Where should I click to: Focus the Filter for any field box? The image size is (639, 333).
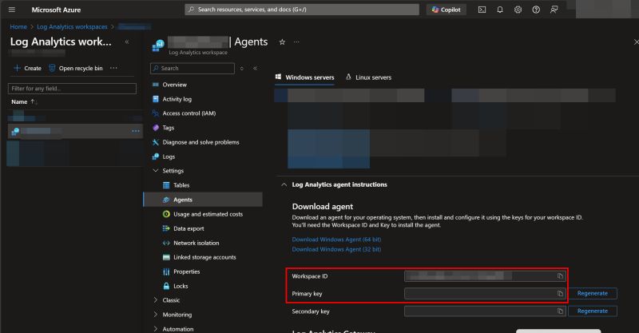(72, 89)
